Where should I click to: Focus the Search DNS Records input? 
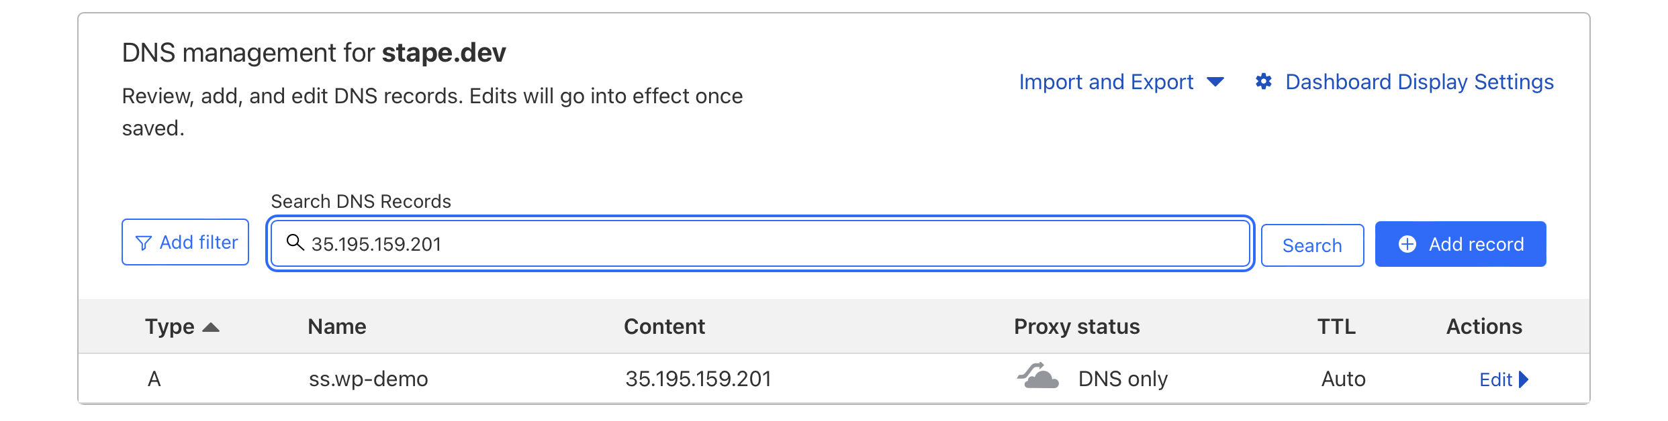(759, 244)
